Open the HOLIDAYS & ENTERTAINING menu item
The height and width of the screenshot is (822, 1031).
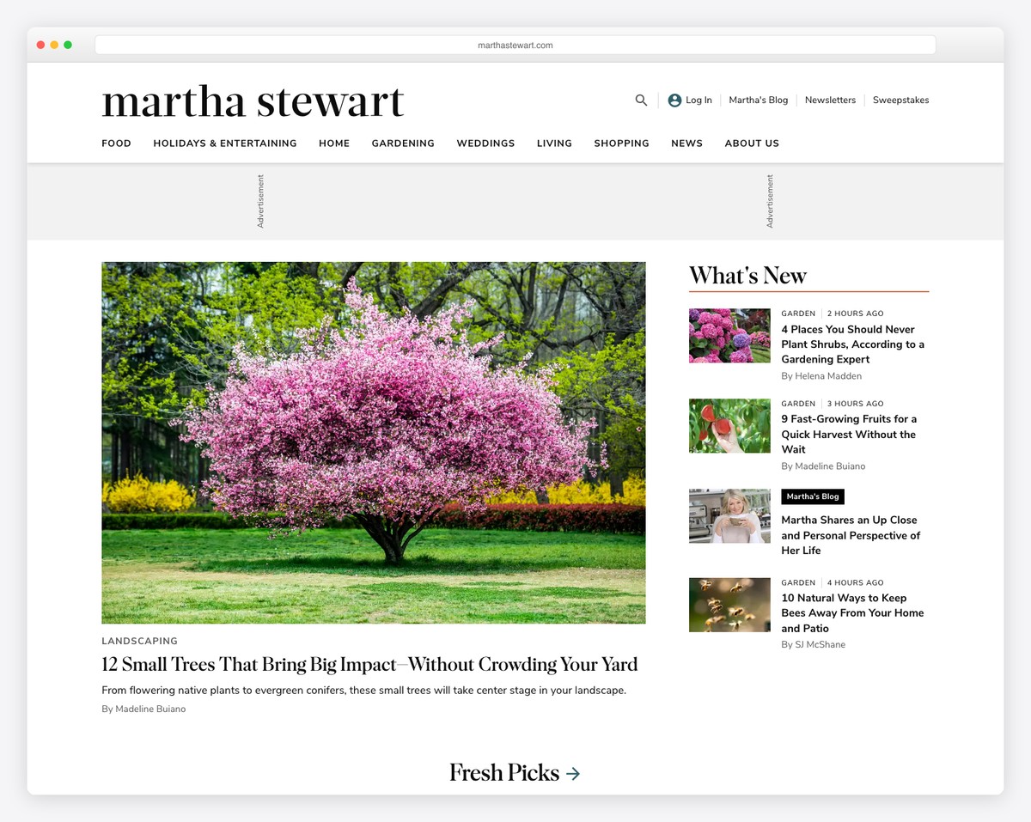[x=225, y=143]
